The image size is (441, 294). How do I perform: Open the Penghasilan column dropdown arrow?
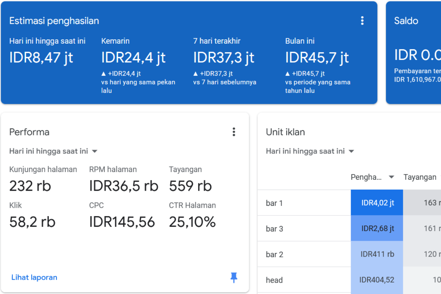(391, 177)
